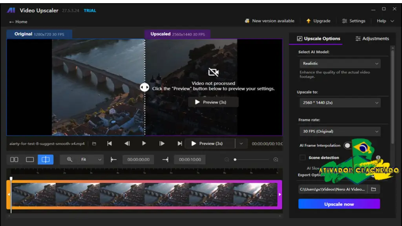Viewport: 402px width, 226px height.
Task: Select side-by-side comparison view
Action: pyautogui.click(x=14, y=160)
